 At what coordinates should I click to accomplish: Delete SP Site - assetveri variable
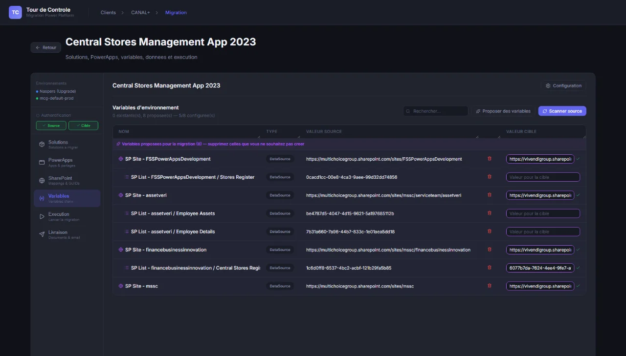(490, 195)
